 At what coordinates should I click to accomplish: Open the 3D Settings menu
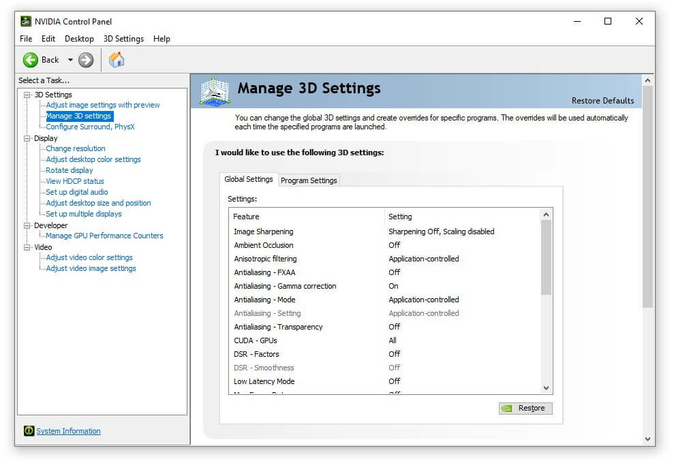[x=123, y=39]
